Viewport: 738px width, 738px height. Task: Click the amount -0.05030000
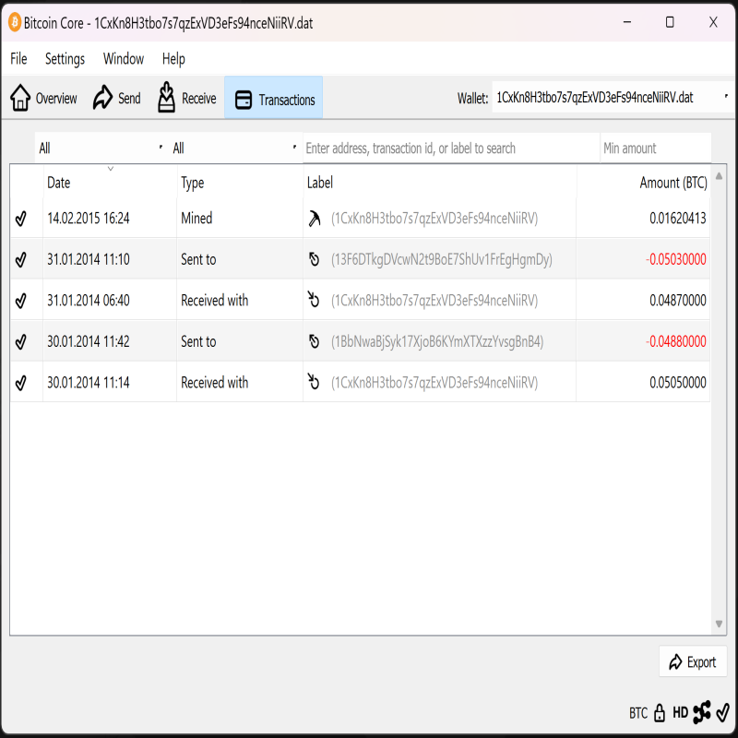pyautogui.click(x=676, y=259)
